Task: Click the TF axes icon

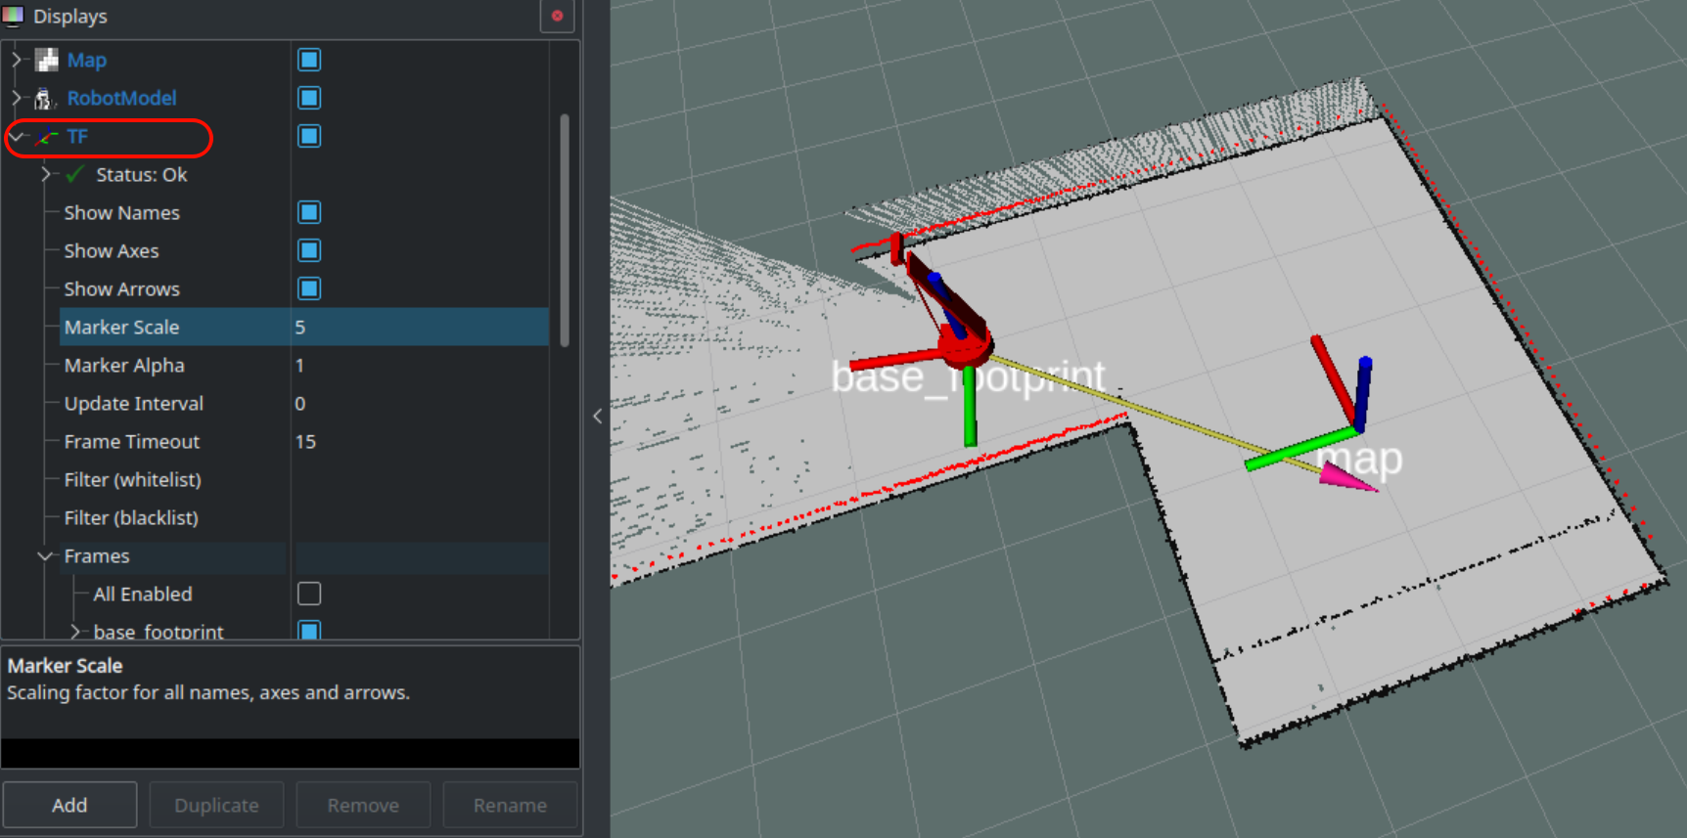Action: tap(47, 137)
